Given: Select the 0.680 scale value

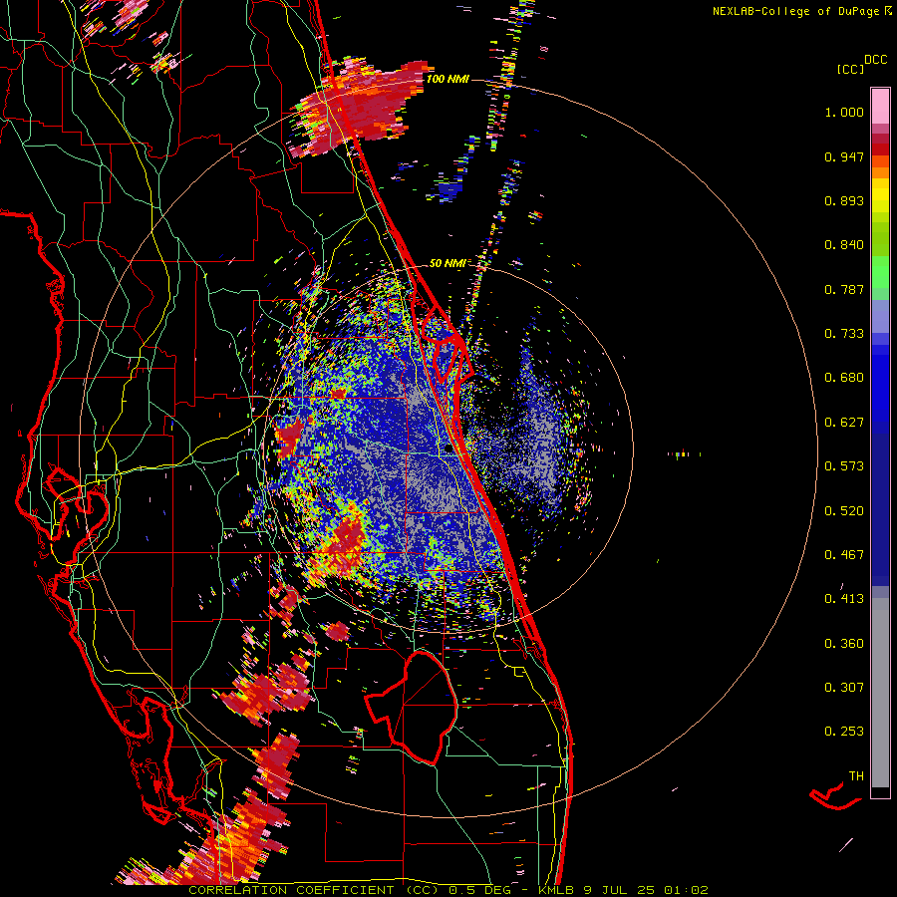Looking at the screenshot, I should pyautogui.click(x=844, y=378).
